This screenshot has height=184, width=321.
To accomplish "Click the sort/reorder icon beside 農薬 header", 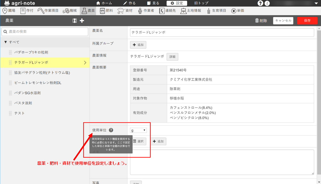I will tap(75, 21).
